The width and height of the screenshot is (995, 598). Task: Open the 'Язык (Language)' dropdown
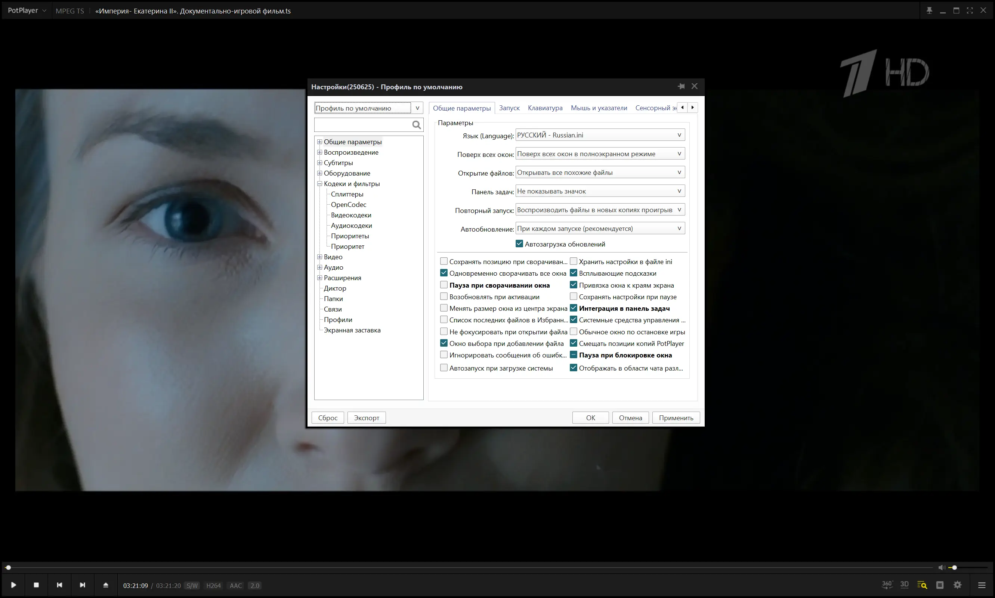tap(600, 135)
